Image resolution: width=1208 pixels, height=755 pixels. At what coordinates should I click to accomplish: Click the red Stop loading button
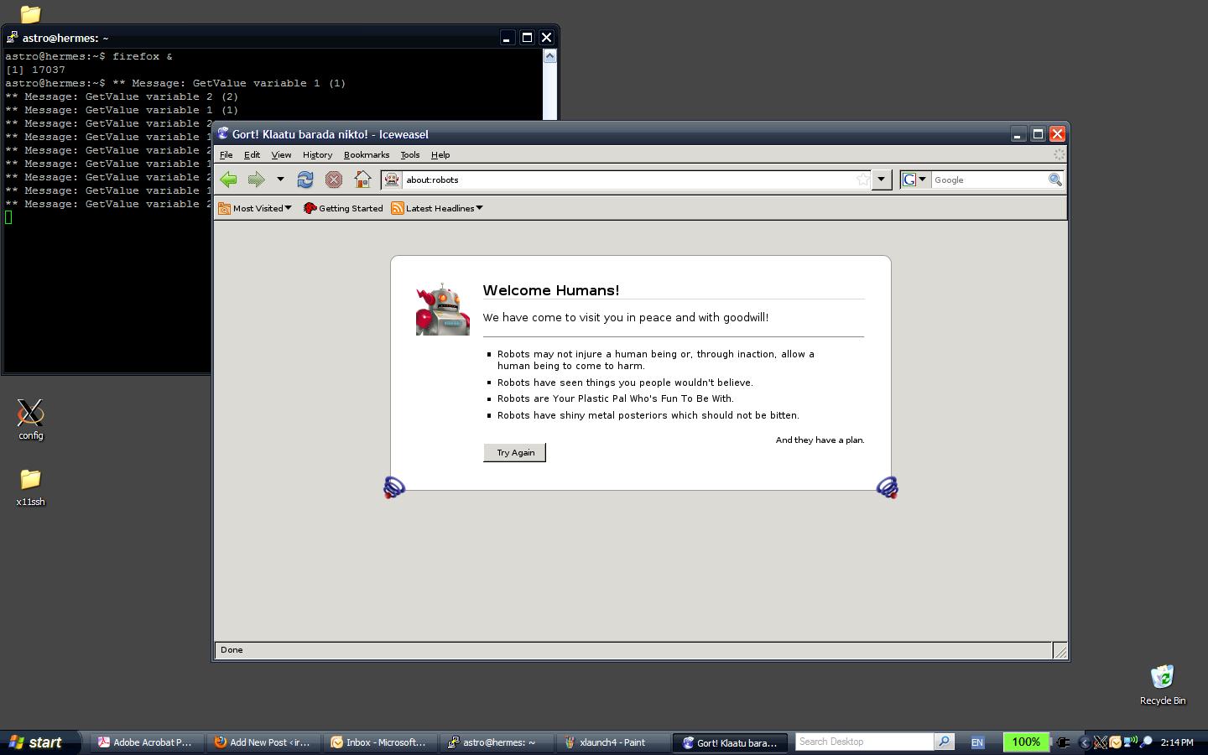(x=334, y=180)
